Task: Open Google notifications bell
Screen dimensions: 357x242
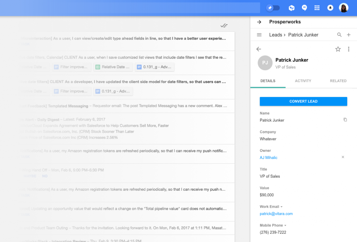Action: pyautogui.click(x=330, y=7)
